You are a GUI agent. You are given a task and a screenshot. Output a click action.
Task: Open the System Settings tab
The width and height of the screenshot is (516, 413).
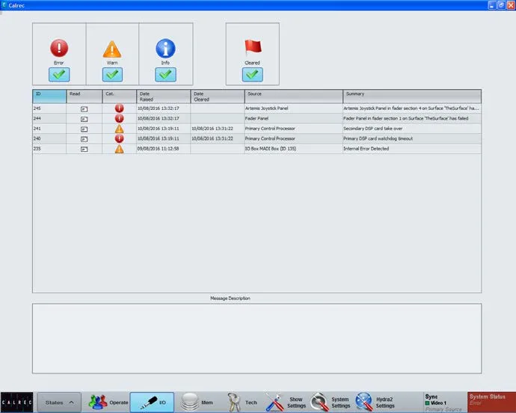pos(331,403)
